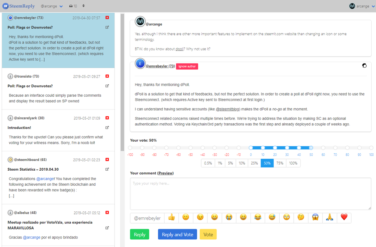Click the inbox icon showing 10

tap(73, 6)
